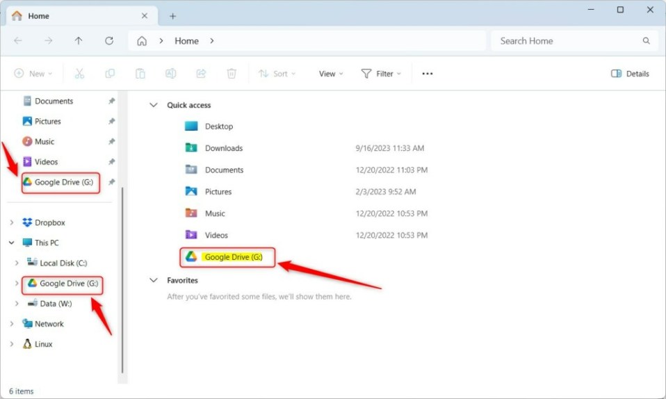666x399 pixels.
Task: Click the Share icon in toolbar
Action: pyautogui.click(x=201, y=74)
